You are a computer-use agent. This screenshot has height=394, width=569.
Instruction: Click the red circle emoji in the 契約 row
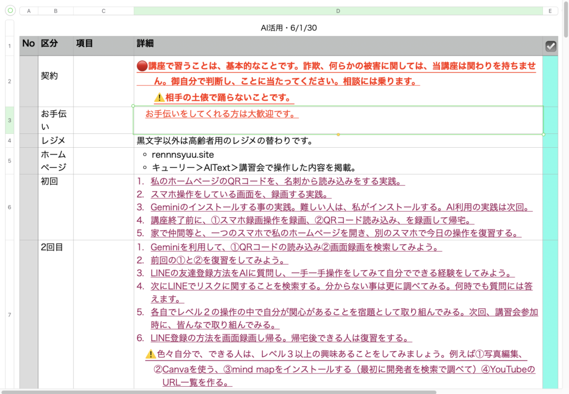[142, 66]
